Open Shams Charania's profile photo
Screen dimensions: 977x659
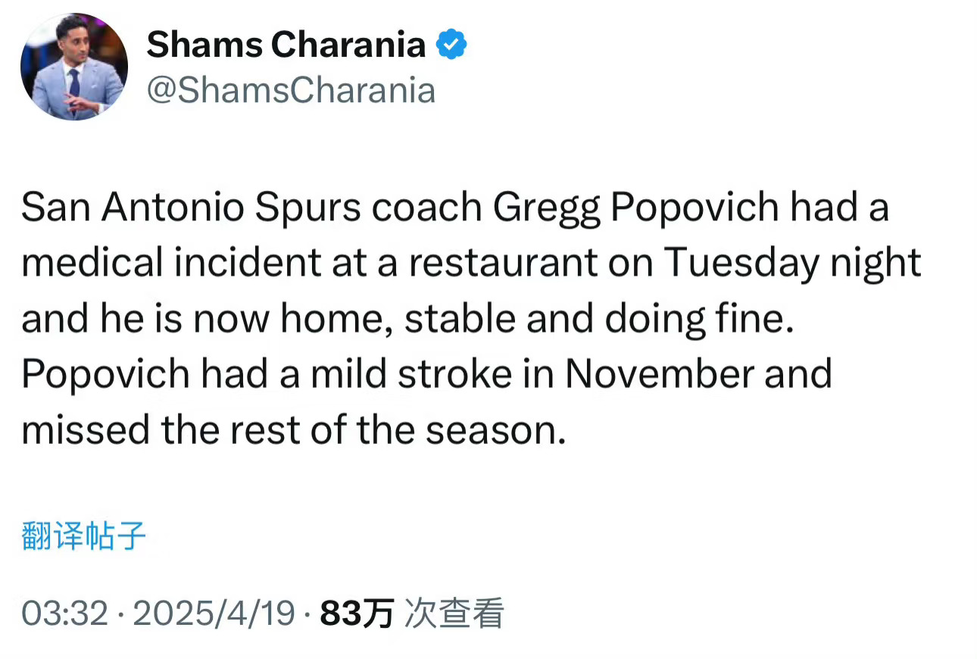(x=73, y=67)
